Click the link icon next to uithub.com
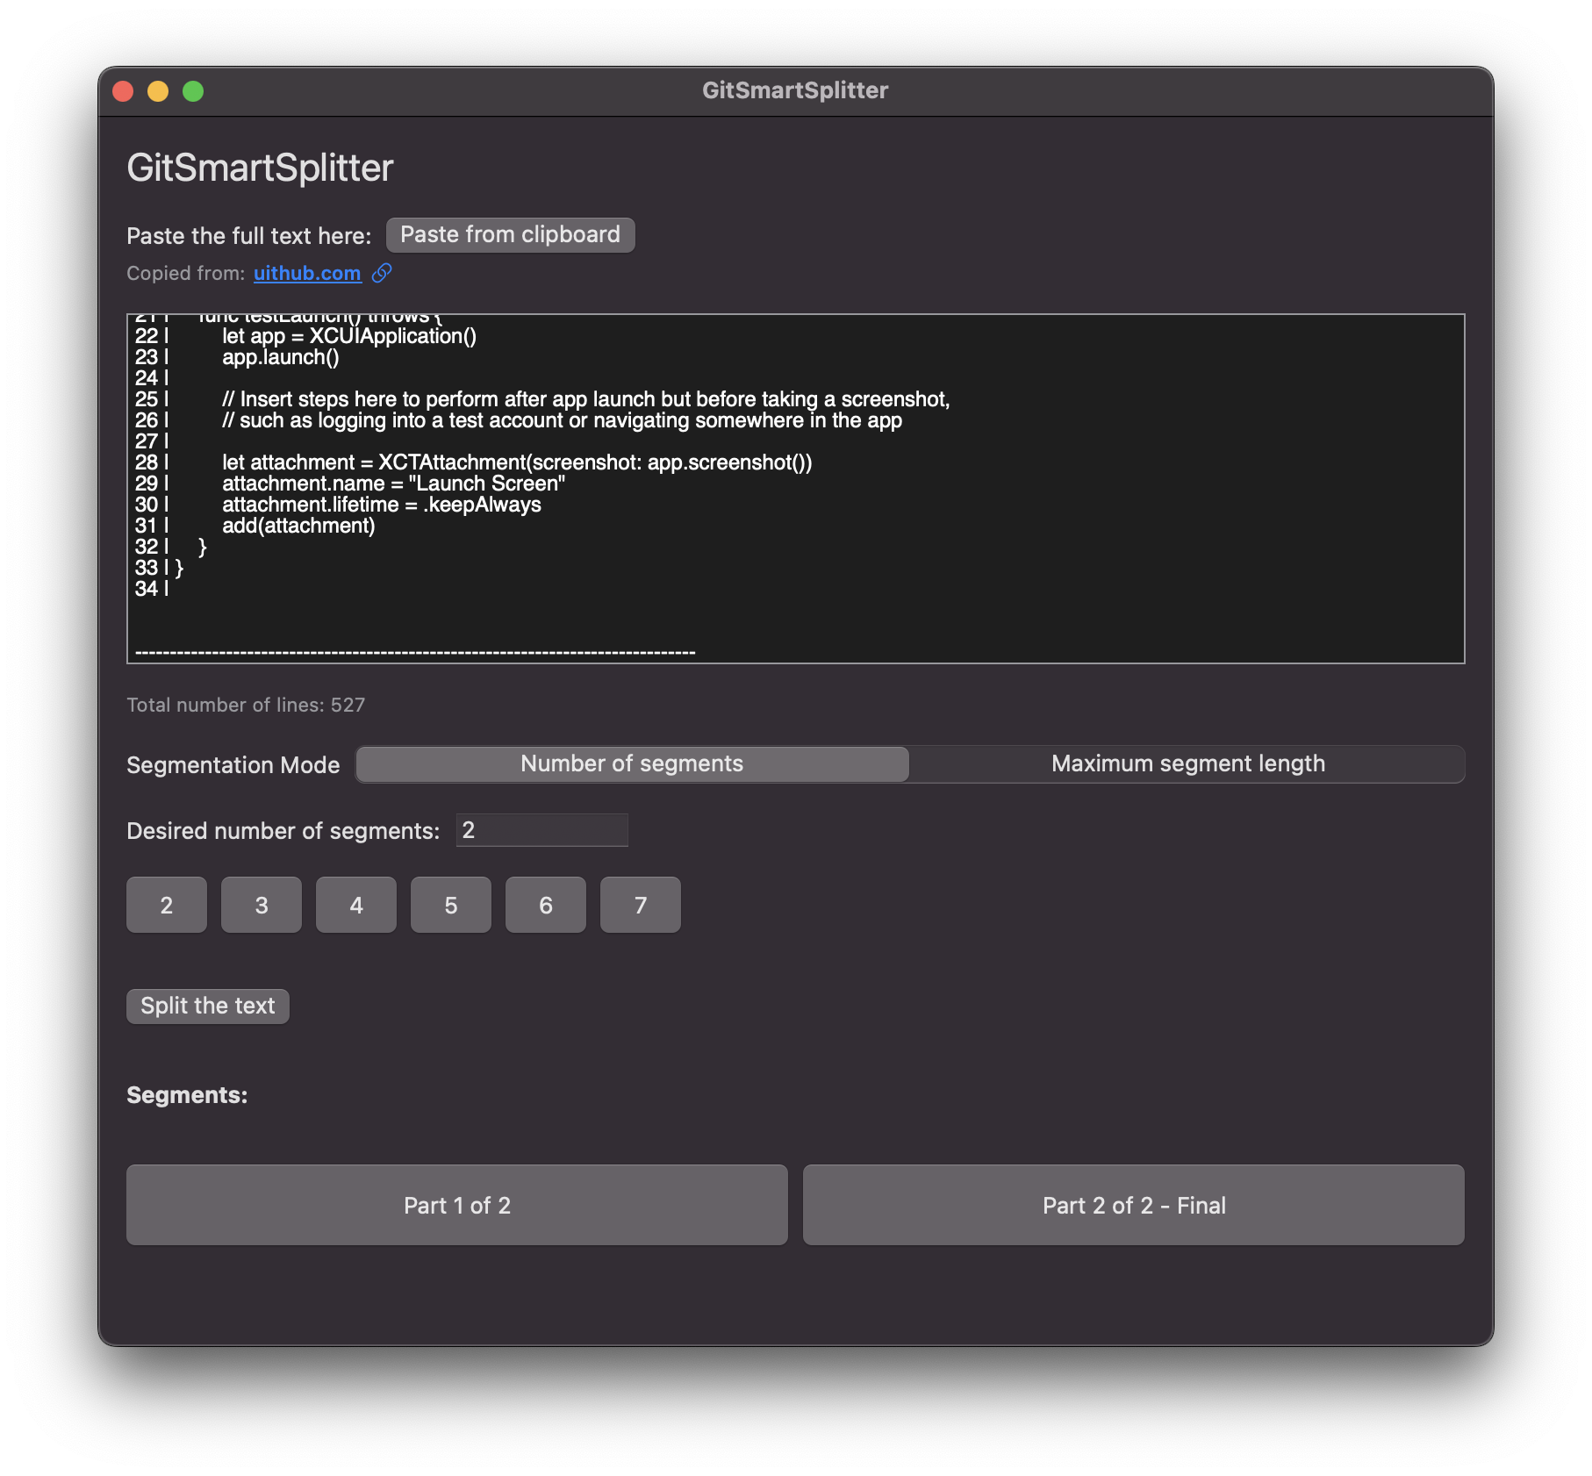This screenshot has width=1592, height=1476. click(382, 273)
